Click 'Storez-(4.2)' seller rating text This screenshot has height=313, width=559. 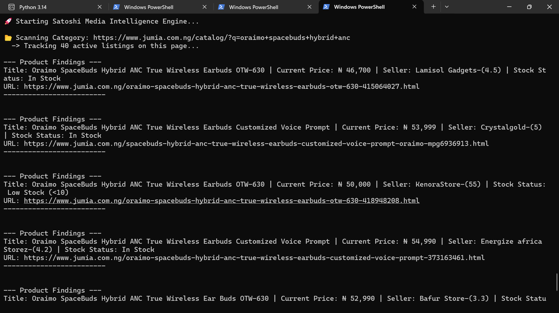[x=28, y=249]
